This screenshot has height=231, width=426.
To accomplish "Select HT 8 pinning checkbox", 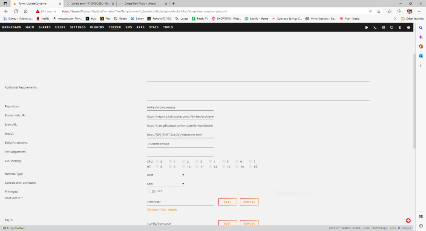I will [157, 167].
